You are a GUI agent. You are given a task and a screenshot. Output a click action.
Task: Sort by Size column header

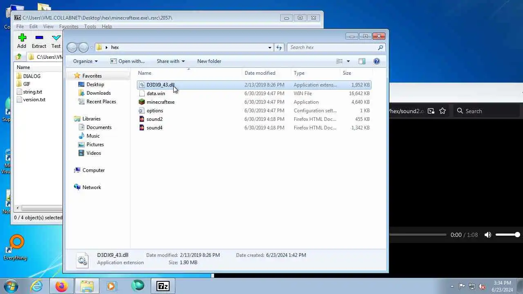(356, 73)
